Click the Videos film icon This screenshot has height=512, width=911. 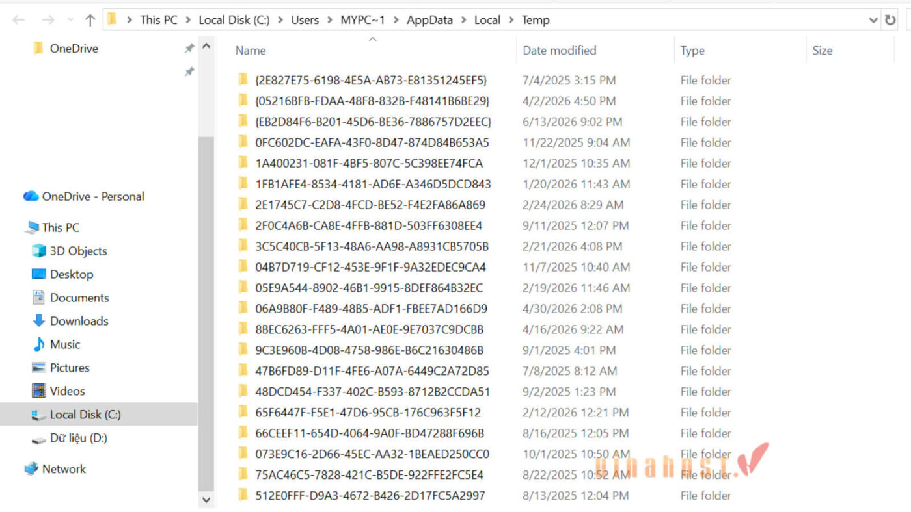click(39, 391)
